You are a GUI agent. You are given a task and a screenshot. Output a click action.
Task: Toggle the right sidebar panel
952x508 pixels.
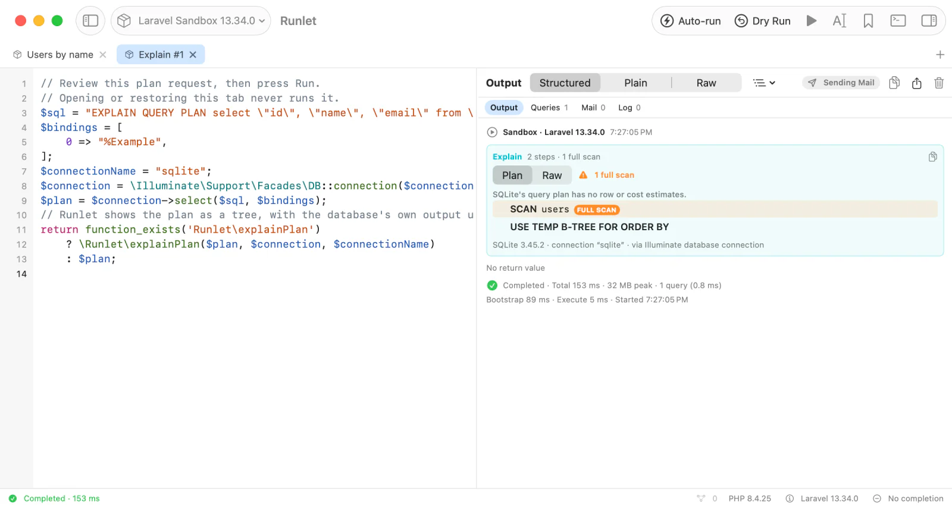(x=929, y=21)
